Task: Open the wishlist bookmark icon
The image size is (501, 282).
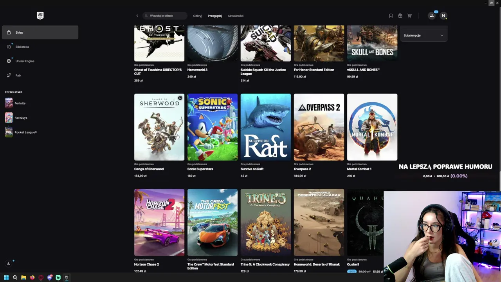Action: click(x=391, y=16)
